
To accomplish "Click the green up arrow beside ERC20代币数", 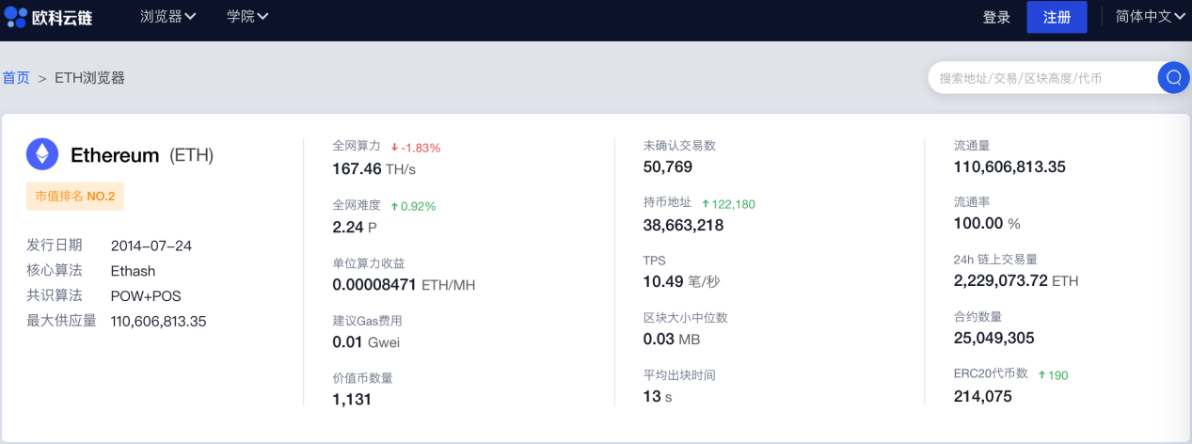I will pyautogui.click(x=1042, y=375).
